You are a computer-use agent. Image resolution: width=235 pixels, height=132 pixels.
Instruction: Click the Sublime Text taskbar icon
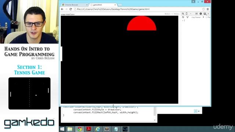click(107, 129)
